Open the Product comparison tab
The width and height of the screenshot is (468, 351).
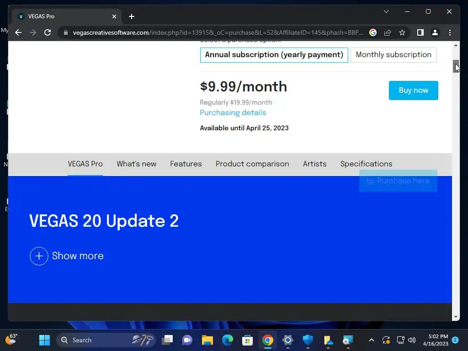252,164
